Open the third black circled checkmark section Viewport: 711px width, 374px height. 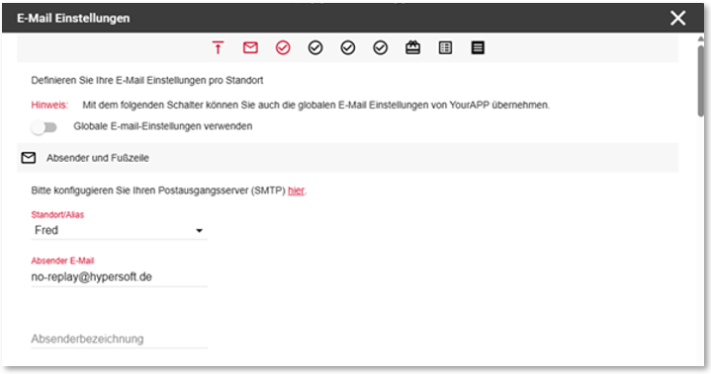point(381,47)
